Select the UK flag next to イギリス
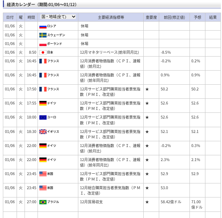Screen dimensions: 222x218 pyautogui.click(x=43, y=132)
